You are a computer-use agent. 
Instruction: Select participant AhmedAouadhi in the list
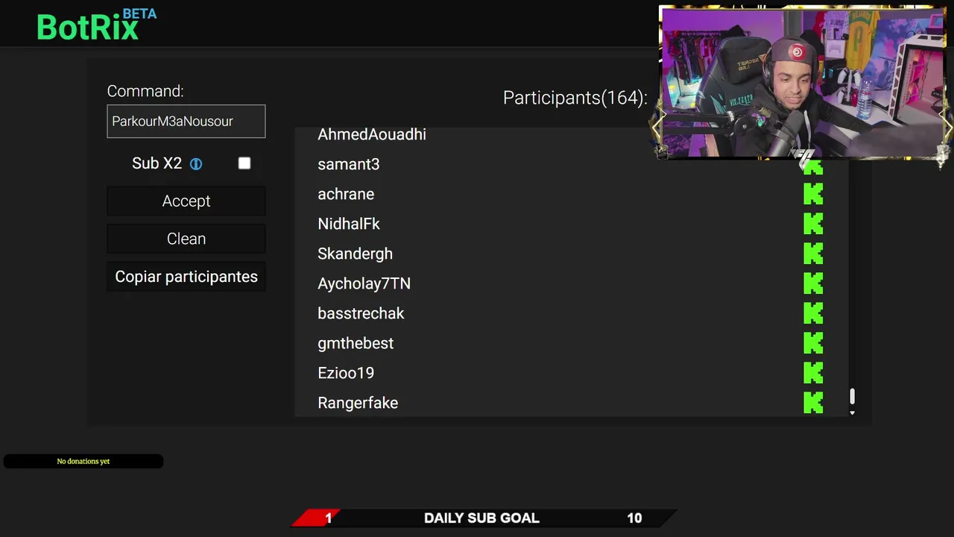pyautogui.click(x=372, y=134)
